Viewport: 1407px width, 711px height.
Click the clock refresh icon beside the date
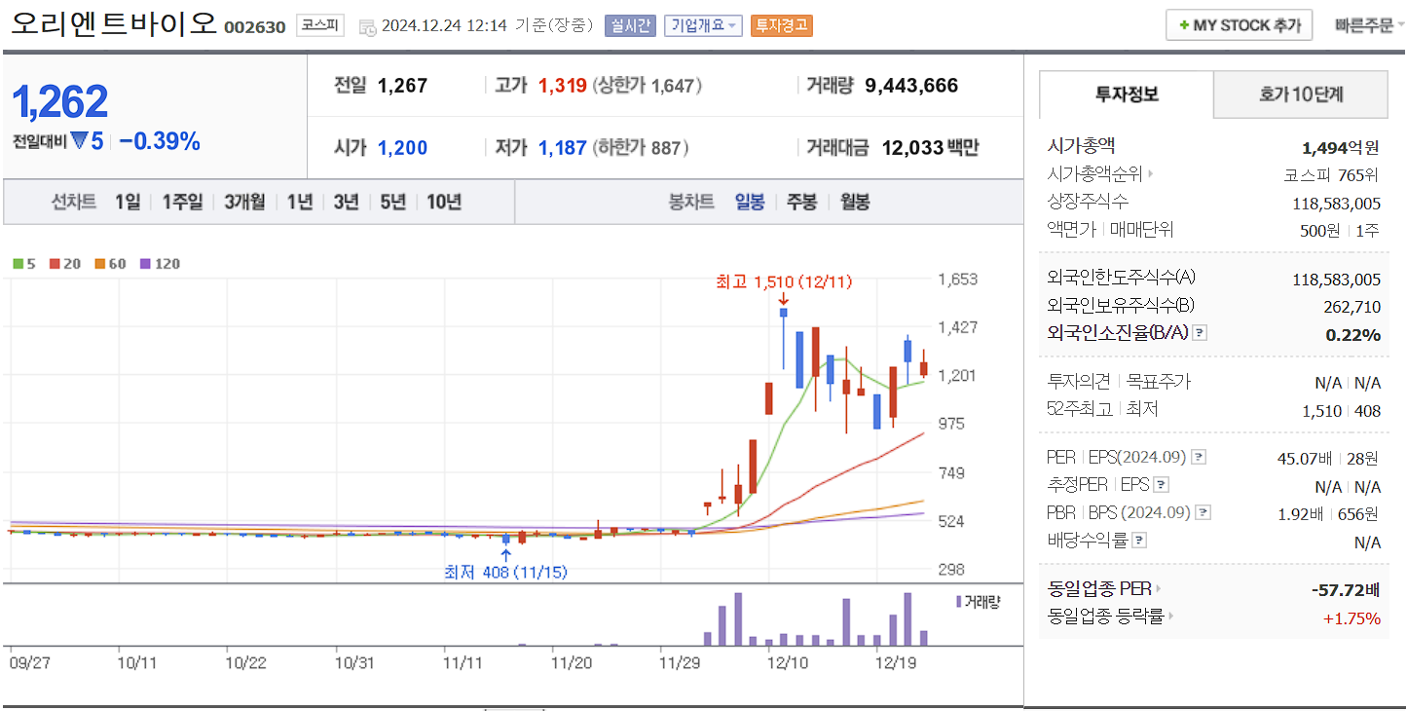[x=368, y=26]
